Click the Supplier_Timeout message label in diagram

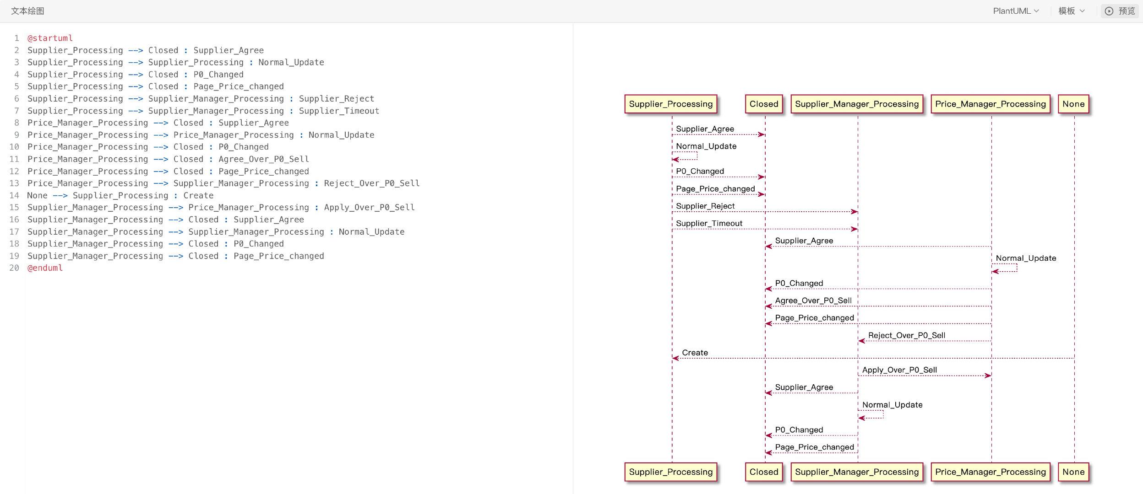point(709,223)
